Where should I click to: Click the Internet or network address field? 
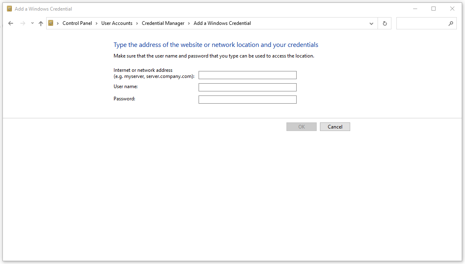click(247, 75)
